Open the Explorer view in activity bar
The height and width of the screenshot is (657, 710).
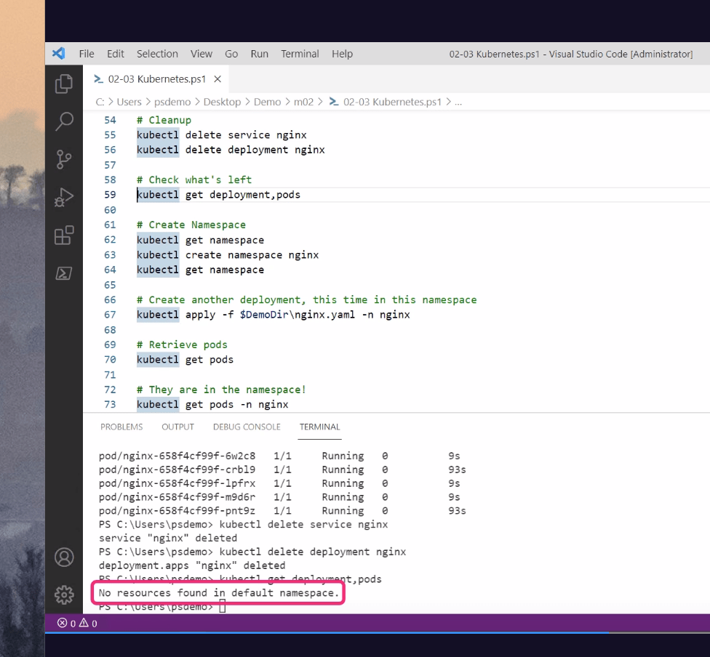(64, 84)
